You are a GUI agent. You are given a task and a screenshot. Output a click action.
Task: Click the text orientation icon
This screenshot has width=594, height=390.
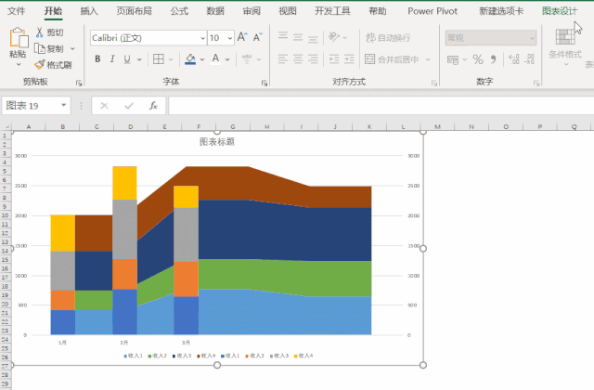click(334, 37)
